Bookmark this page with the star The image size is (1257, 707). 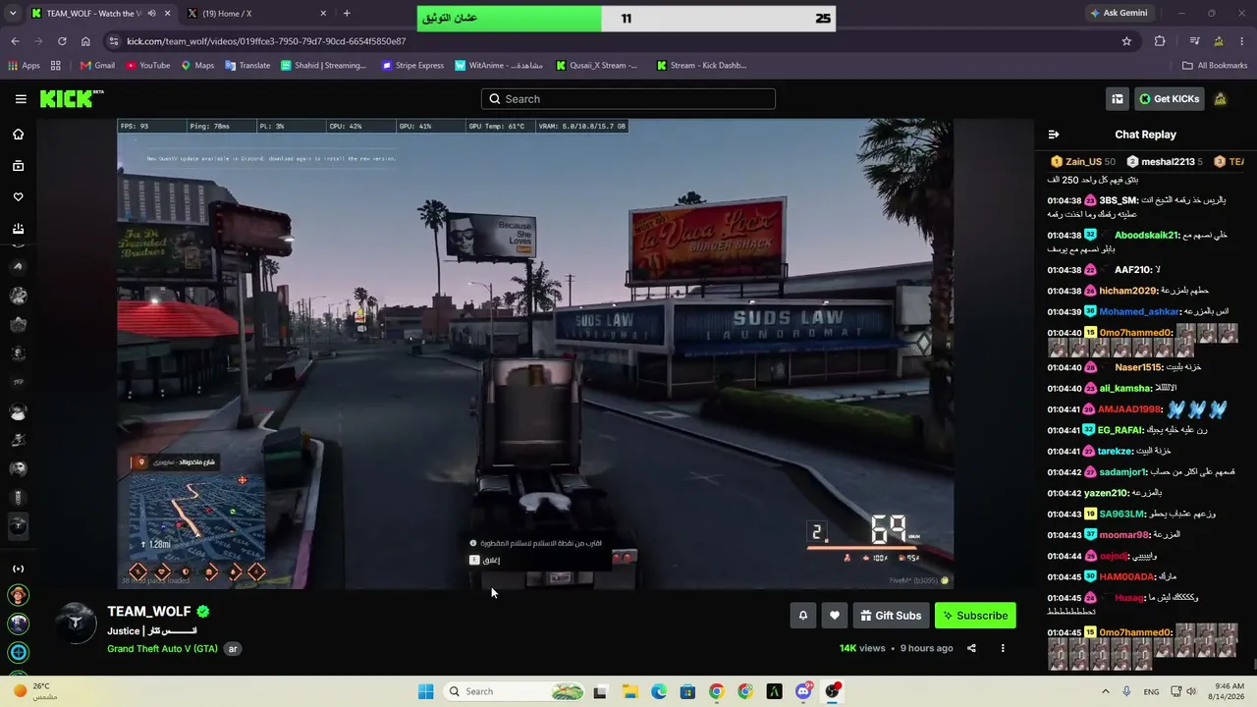(1126, 41)
